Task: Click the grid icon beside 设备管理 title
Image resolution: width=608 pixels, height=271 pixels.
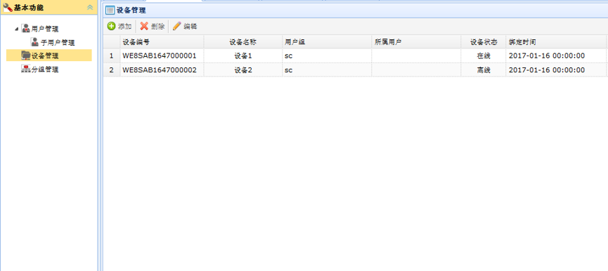Action: pyautogui.click(x=110, y=11)
